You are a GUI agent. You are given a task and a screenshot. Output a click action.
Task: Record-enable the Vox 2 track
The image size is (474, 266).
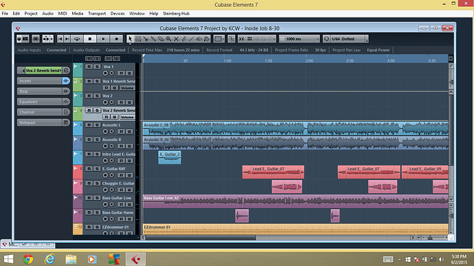point(105,102)
